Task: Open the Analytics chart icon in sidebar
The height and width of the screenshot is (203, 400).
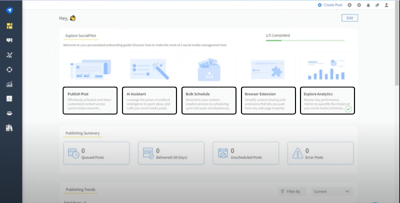Action: click(x=9, y=84)
